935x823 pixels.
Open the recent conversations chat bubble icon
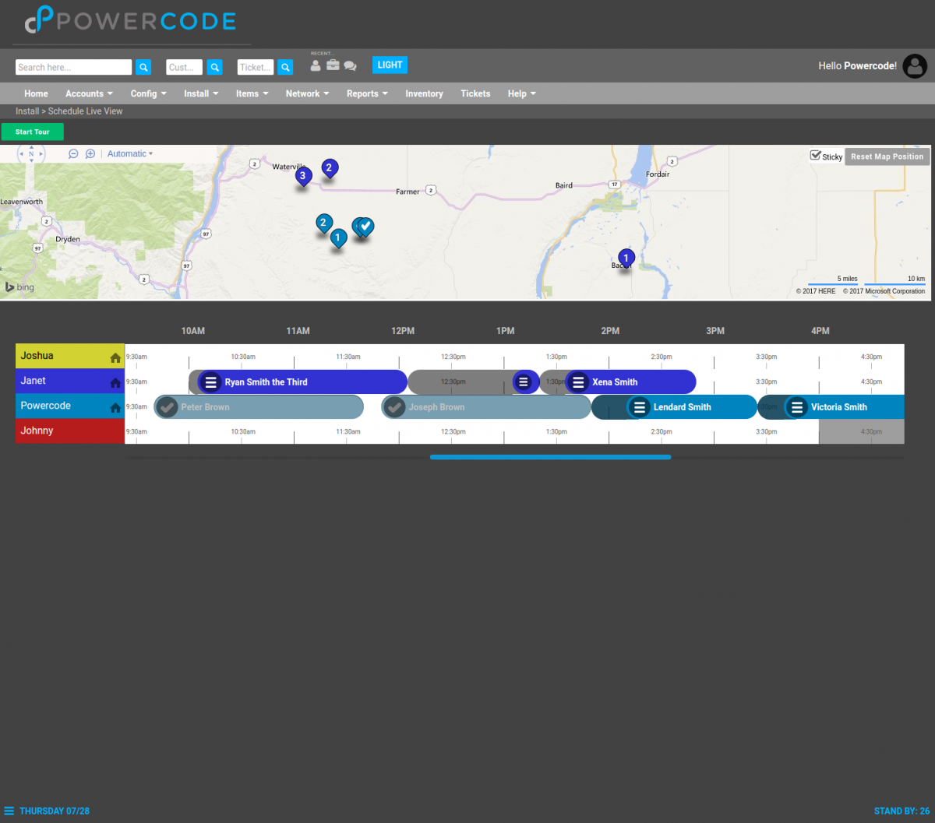click(x=350, y=67)
